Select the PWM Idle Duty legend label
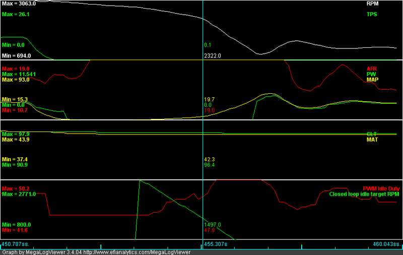The width and height of the screenshot is (403, 255). coord(381,188)
